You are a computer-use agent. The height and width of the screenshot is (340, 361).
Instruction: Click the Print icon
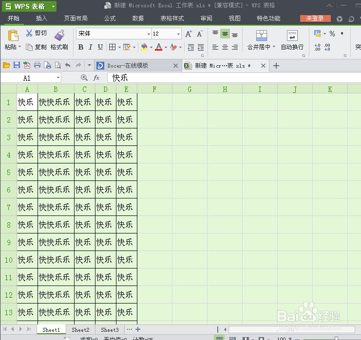[x=37, y=66]
